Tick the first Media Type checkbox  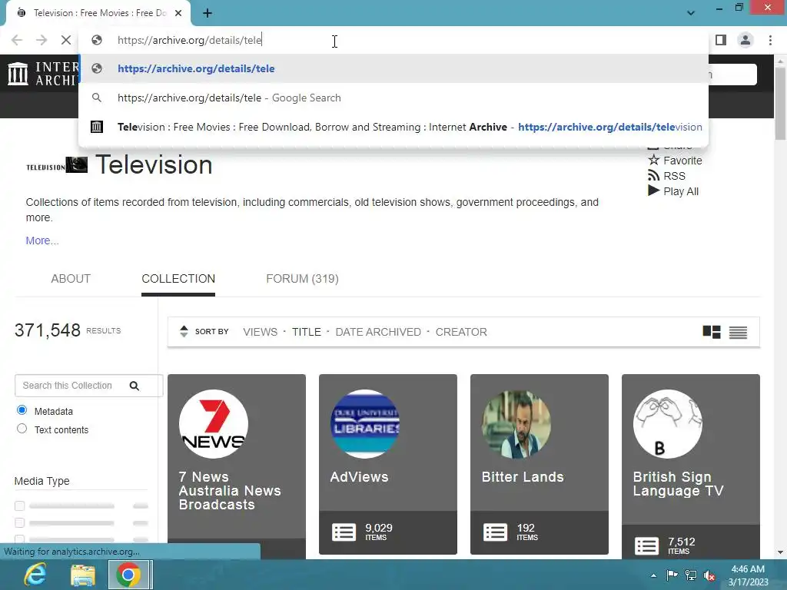pos(19,505)
